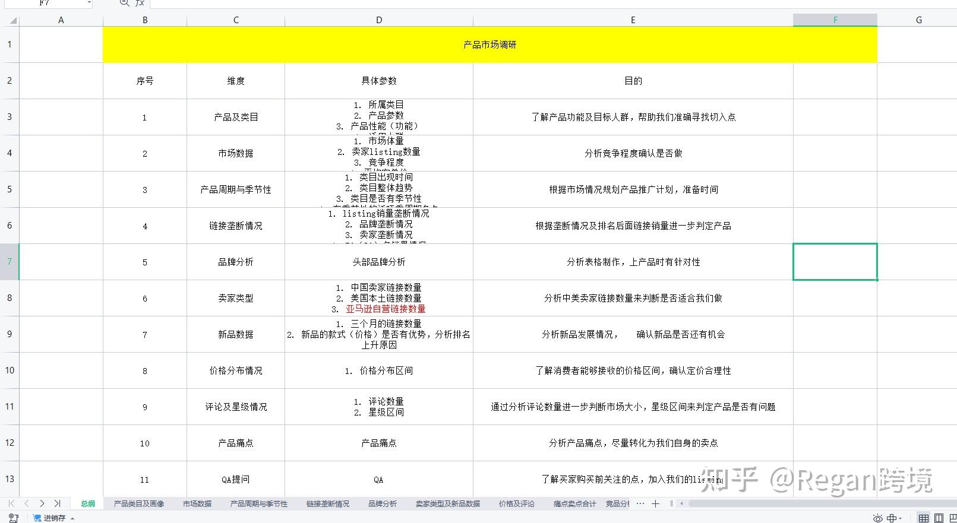Open the 卖家类型及新品数据 sheet tab
The height and width of the screenshot is (523, 957).
point(448,503)
